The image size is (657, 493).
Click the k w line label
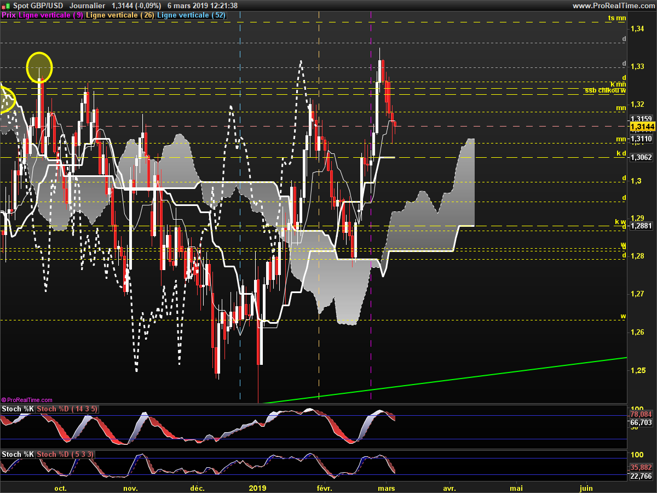[620, 222]
